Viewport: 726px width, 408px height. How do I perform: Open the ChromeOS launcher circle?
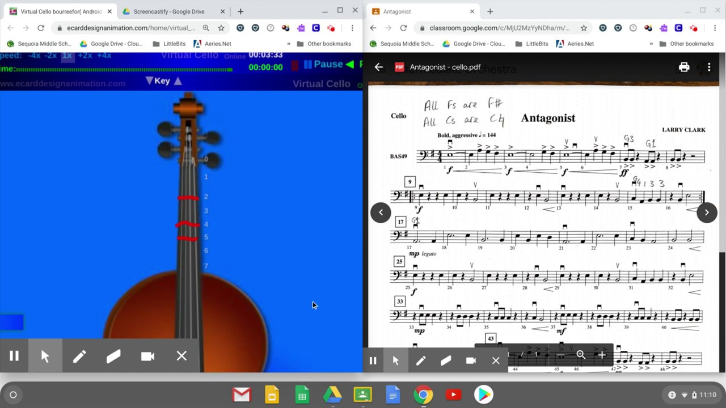pyautogui.click(x=13, y=394)
